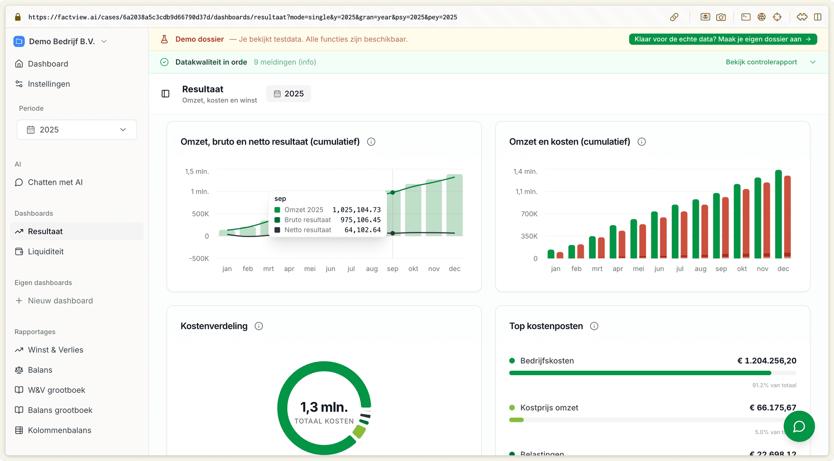834x461 pixels.
Task: Click the crosshair target icon in the toolbar
Action: pos(777,17)
